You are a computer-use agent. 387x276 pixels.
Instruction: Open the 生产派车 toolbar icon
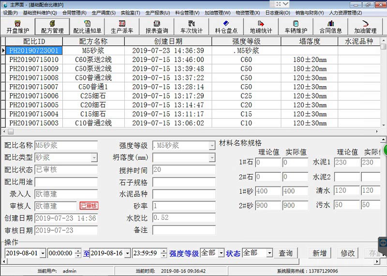122,27
